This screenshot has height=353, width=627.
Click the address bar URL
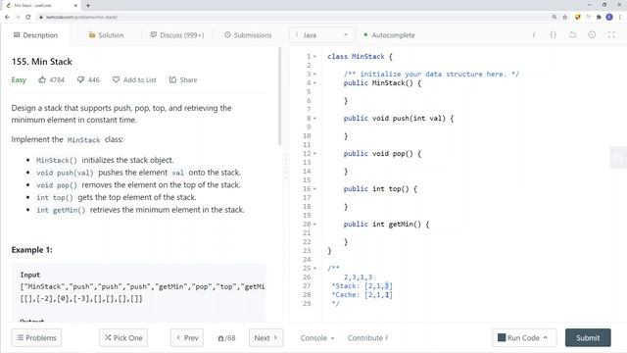81,18
